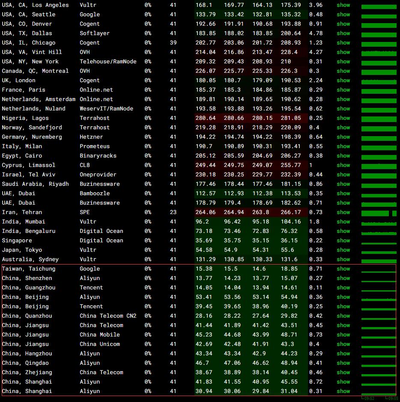The width and height of the screenshot is (400, 402).
Task: Open the latency graph for UK, London
Action: (x=379, y=81)
